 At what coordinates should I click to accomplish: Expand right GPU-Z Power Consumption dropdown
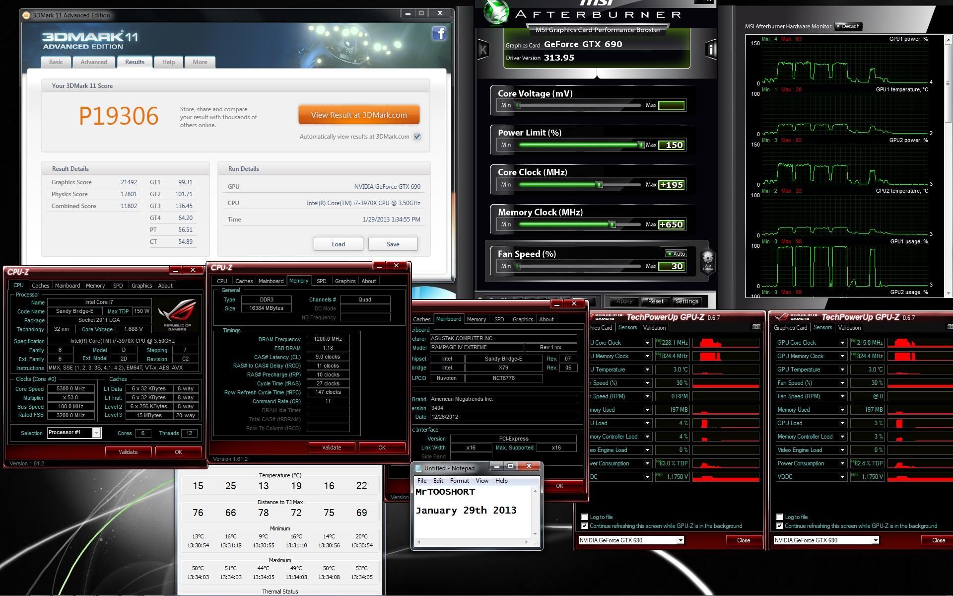point(842,463)
